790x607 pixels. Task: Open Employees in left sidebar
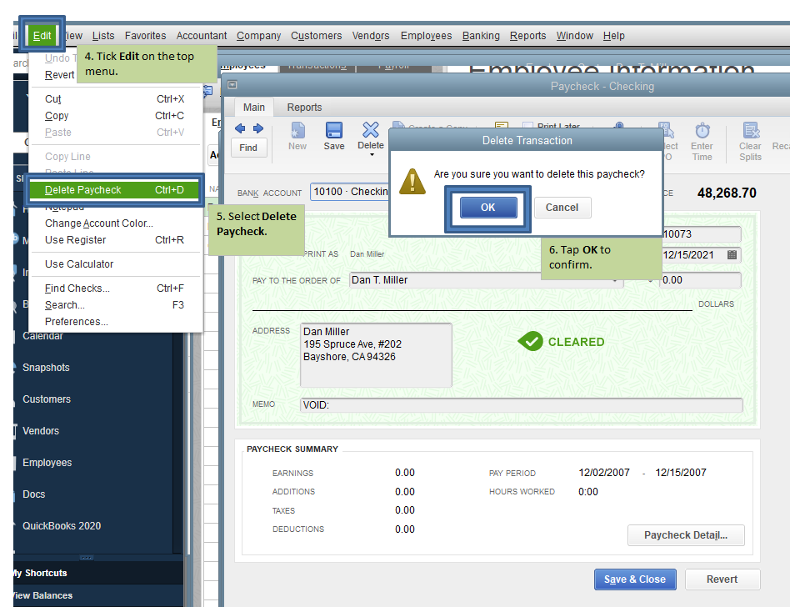(47, 463)
